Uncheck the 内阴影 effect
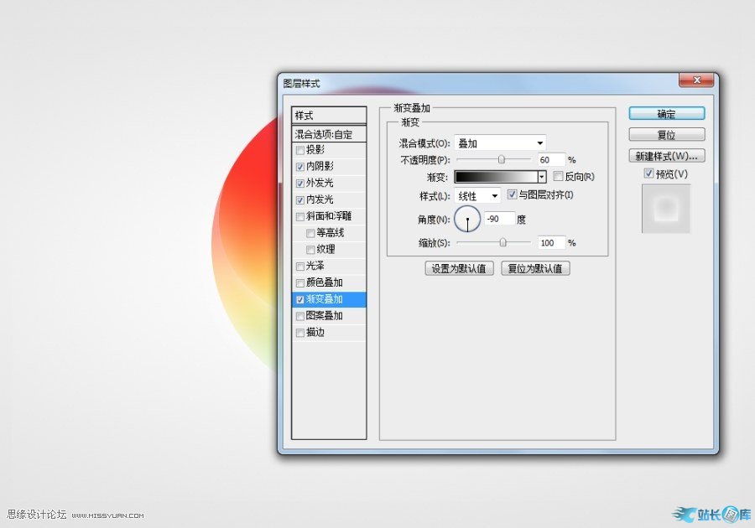 [x=300, y=167]
